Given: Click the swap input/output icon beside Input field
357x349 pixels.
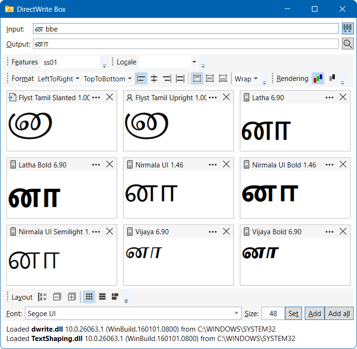Looking at the screenshot, I should pyautogui.click(x=347, y=29).
